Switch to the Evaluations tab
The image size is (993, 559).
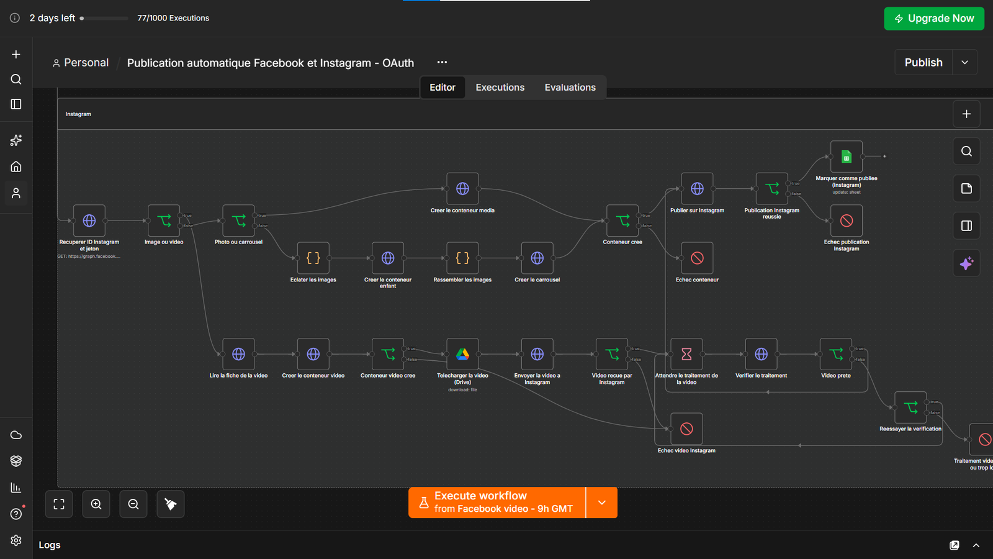click(x=570, y=88)
